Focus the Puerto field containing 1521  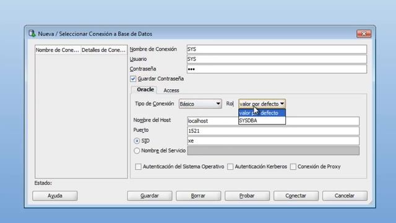pos(273,131)
